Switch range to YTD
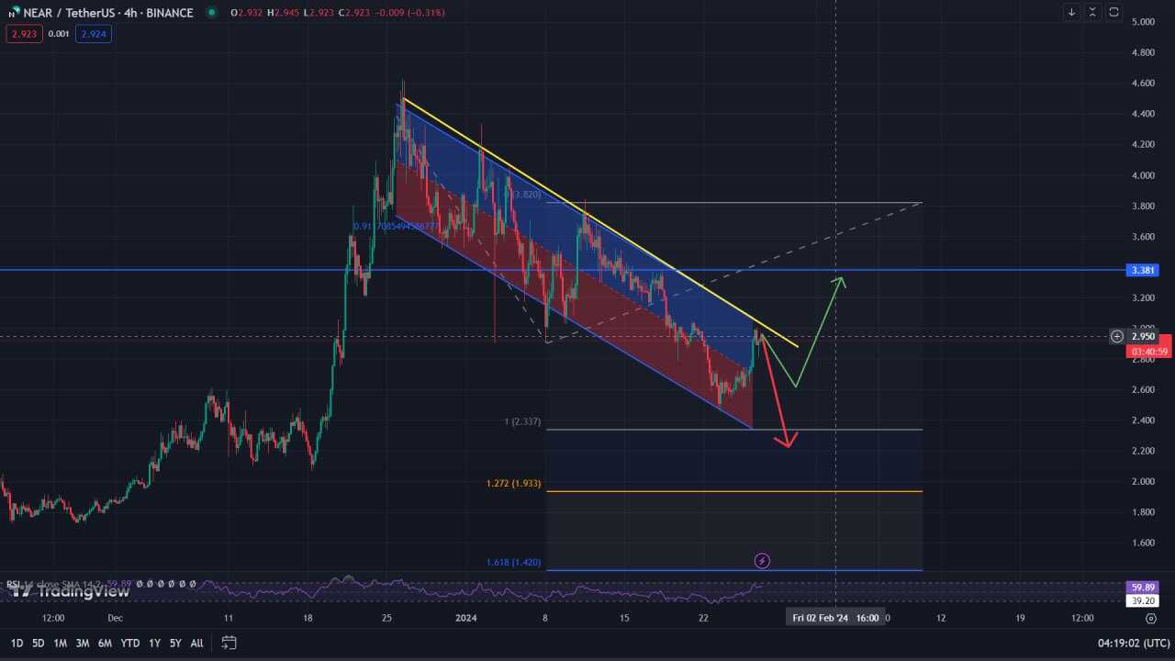1175x661 pixels. (130, 643)
